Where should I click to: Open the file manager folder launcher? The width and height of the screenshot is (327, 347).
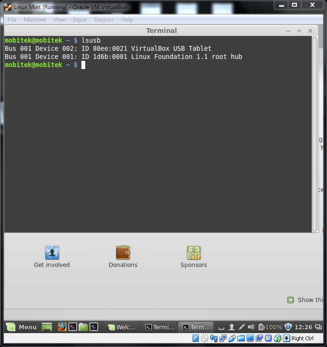83,327
